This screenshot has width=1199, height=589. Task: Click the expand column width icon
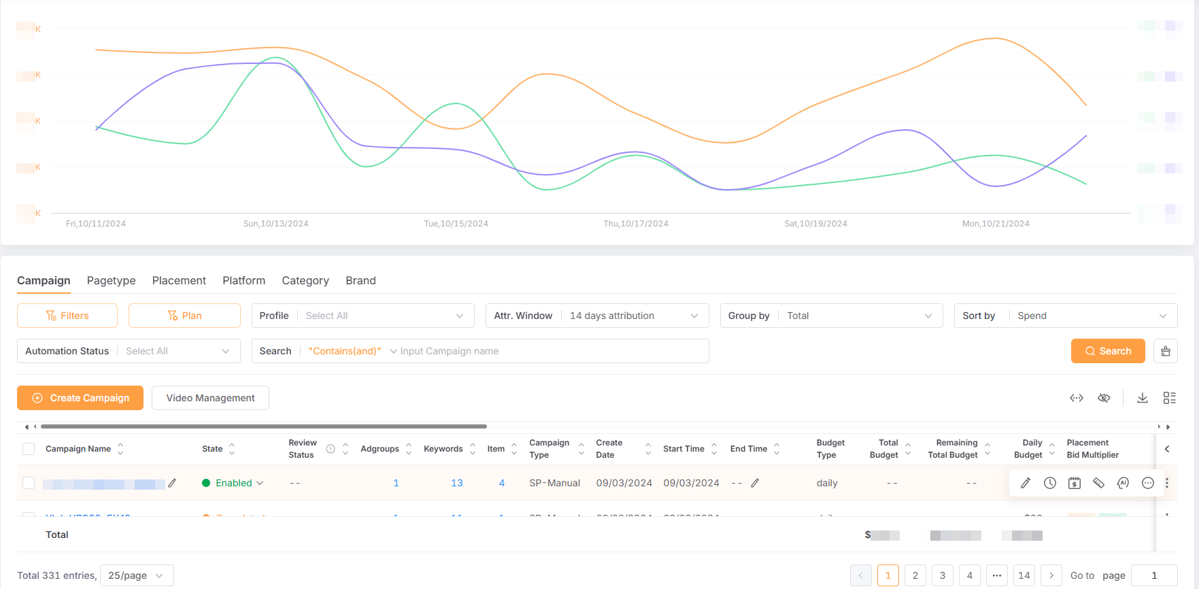[x=1076, y=398]
